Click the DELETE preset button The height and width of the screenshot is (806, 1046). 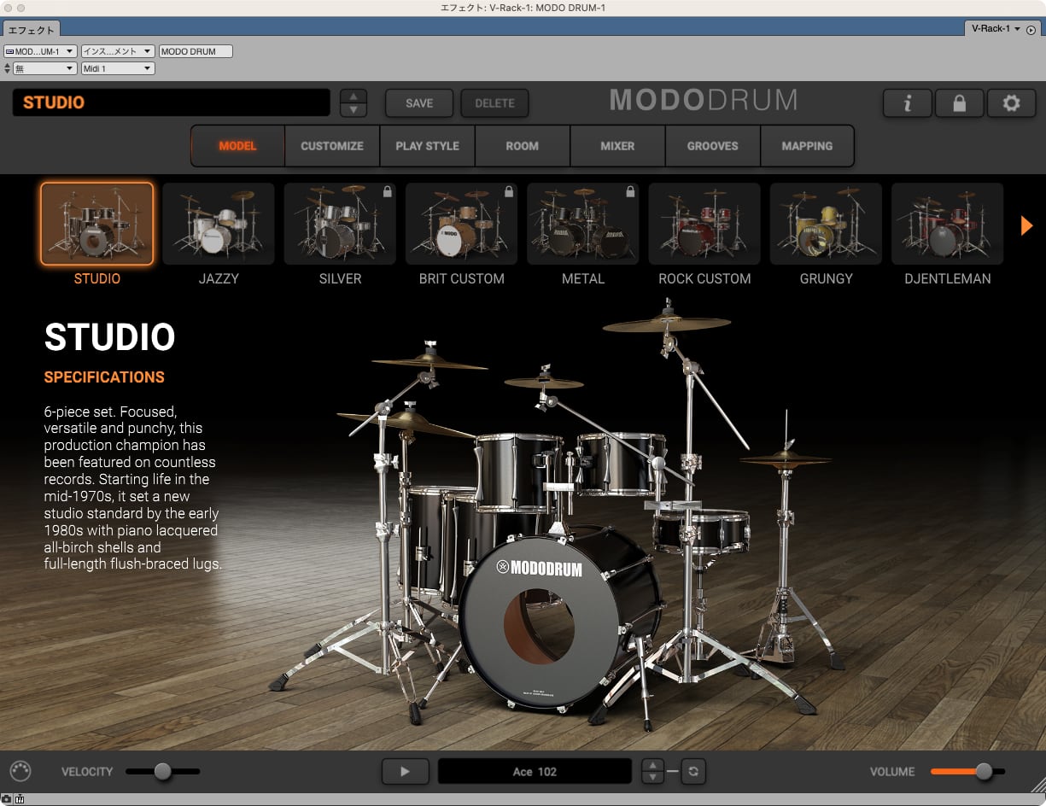[494, 103]
